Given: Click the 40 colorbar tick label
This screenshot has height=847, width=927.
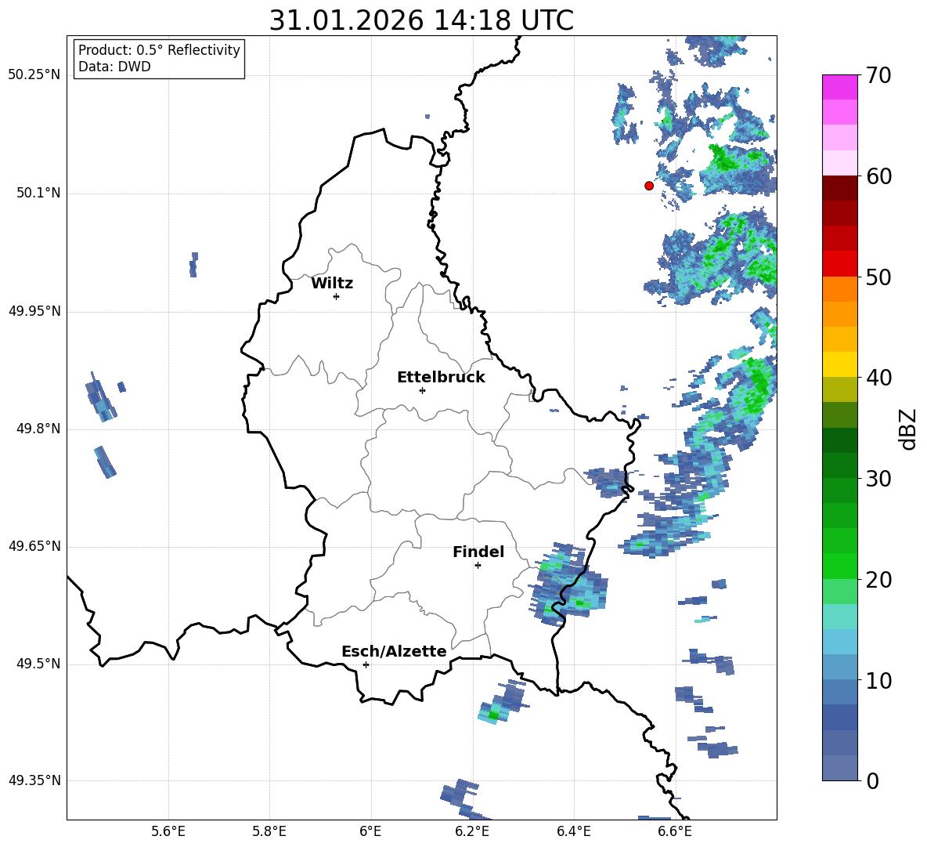Looking at the screenshot, I should tap(878, 378).
